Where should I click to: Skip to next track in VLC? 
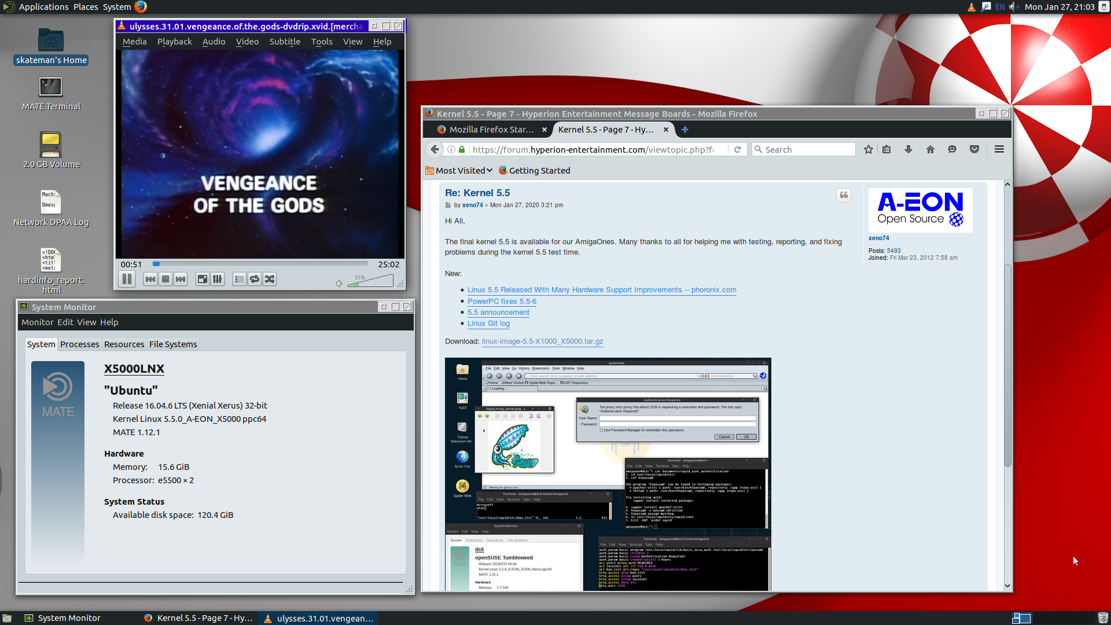coord(181,279)
